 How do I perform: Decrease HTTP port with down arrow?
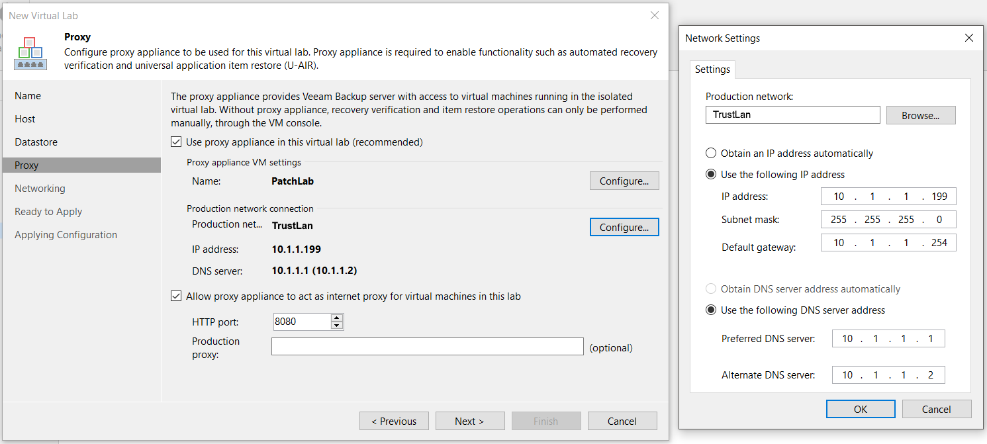337,326
